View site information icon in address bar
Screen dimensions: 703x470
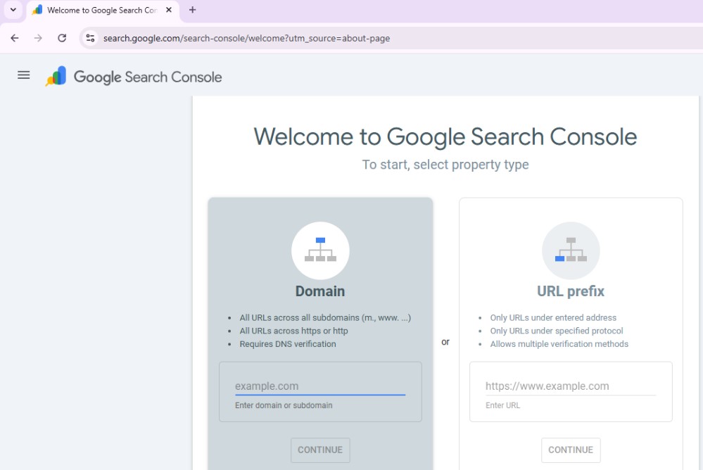click(90, 38)
